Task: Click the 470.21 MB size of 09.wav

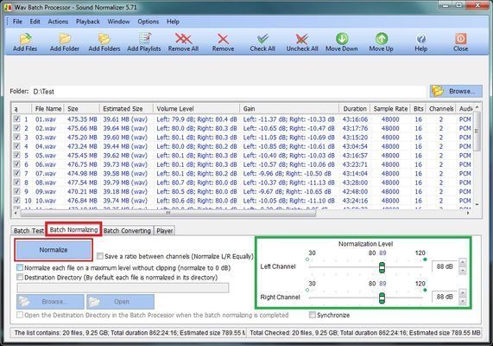Action: [82, 191]
